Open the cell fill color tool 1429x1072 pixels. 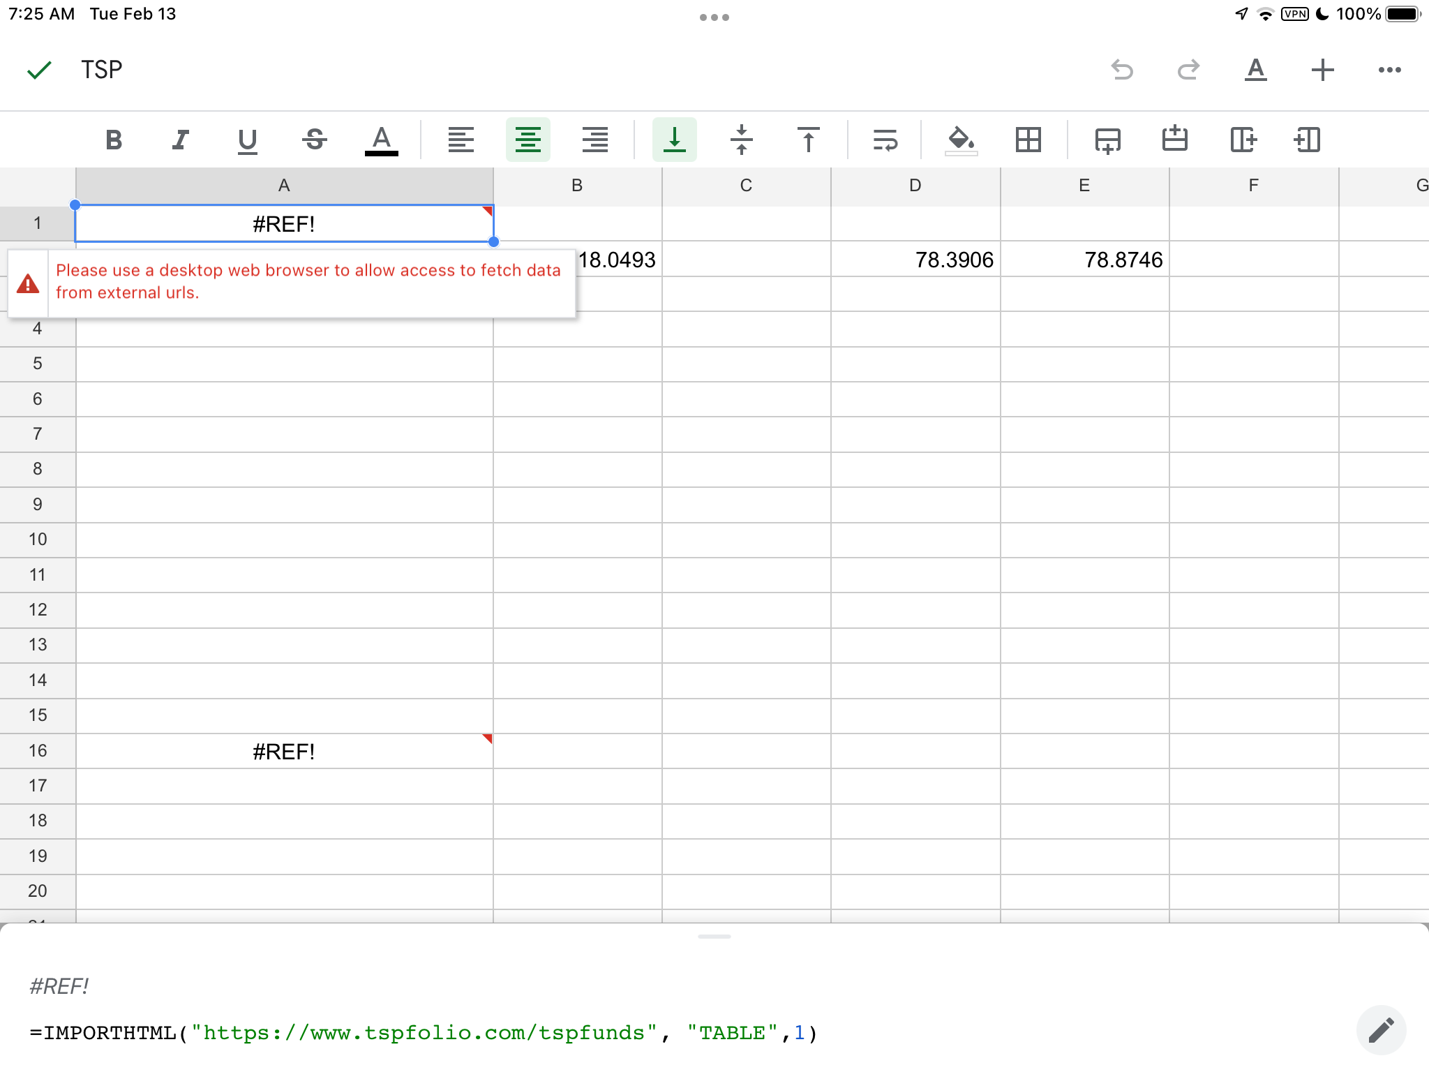click(961, 140)
